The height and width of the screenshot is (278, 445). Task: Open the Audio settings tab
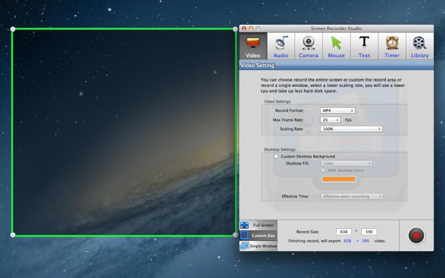click(x=281, y=46)
